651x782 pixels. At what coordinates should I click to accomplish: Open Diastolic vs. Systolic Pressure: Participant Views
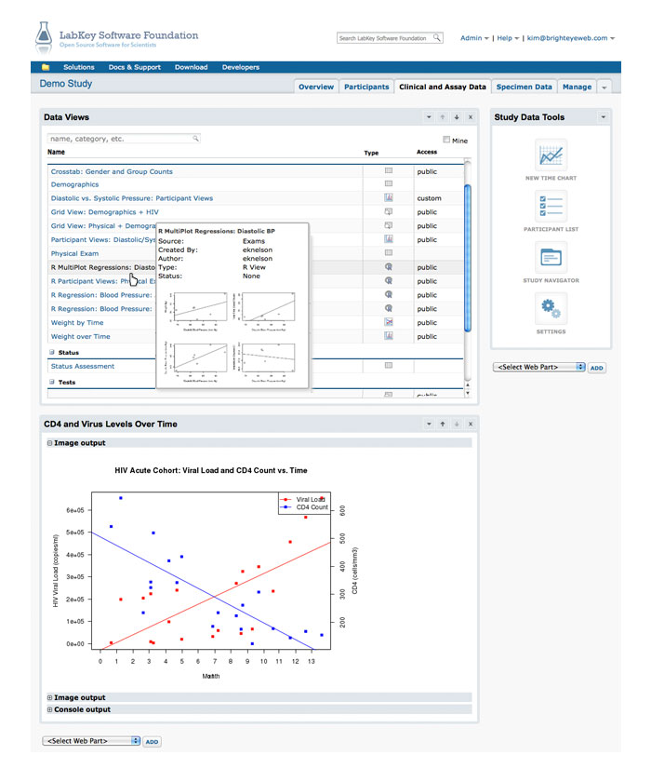click(132, 198)
